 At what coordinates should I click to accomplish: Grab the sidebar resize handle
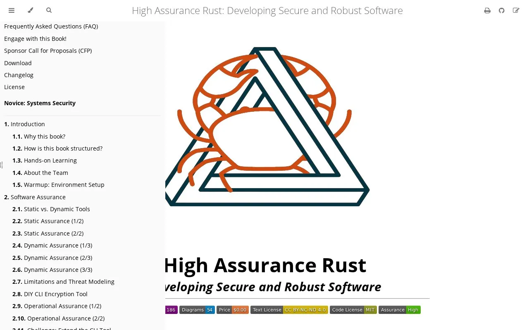coord(1,165)
